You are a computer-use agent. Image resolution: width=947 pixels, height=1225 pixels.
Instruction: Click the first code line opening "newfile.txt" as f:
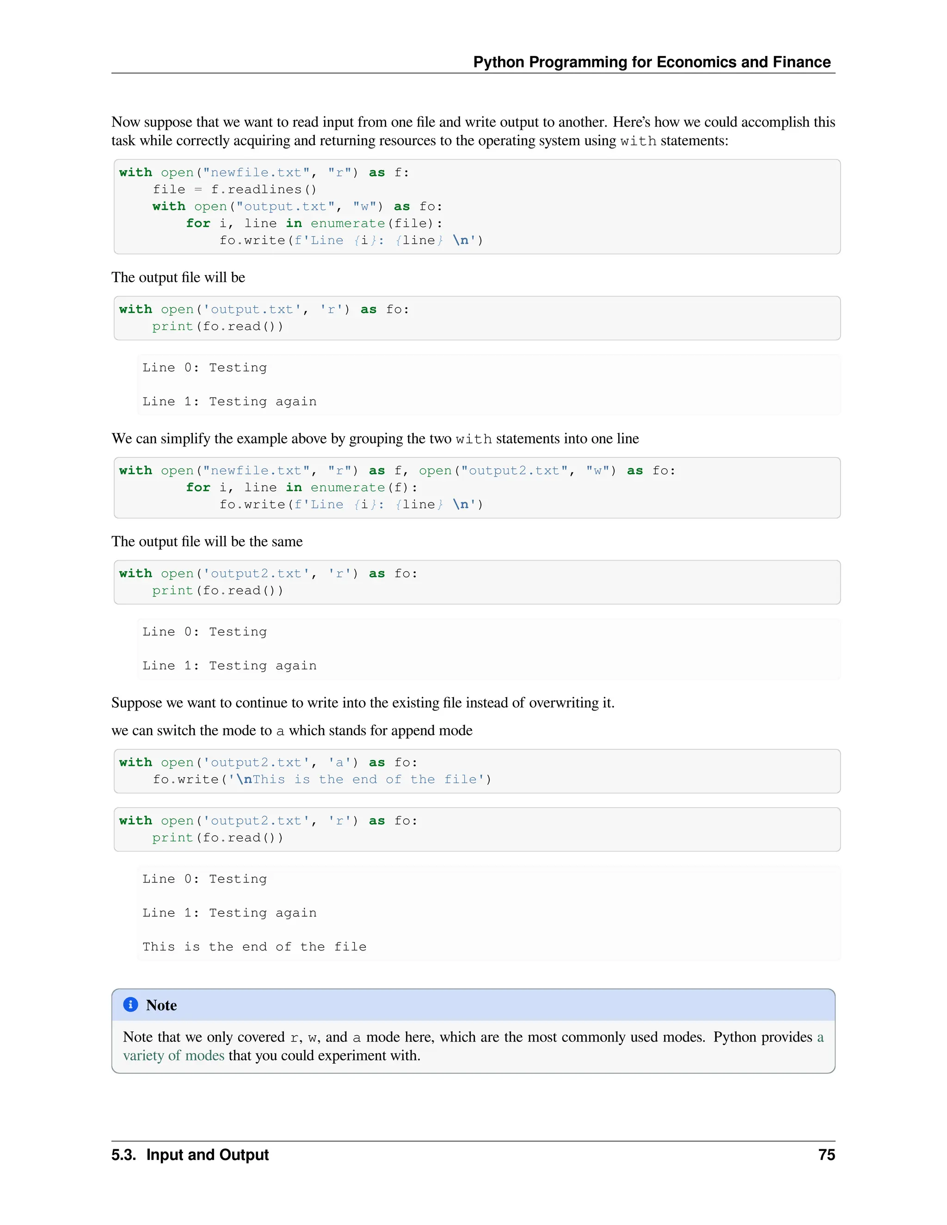click(x=264, y=173)
